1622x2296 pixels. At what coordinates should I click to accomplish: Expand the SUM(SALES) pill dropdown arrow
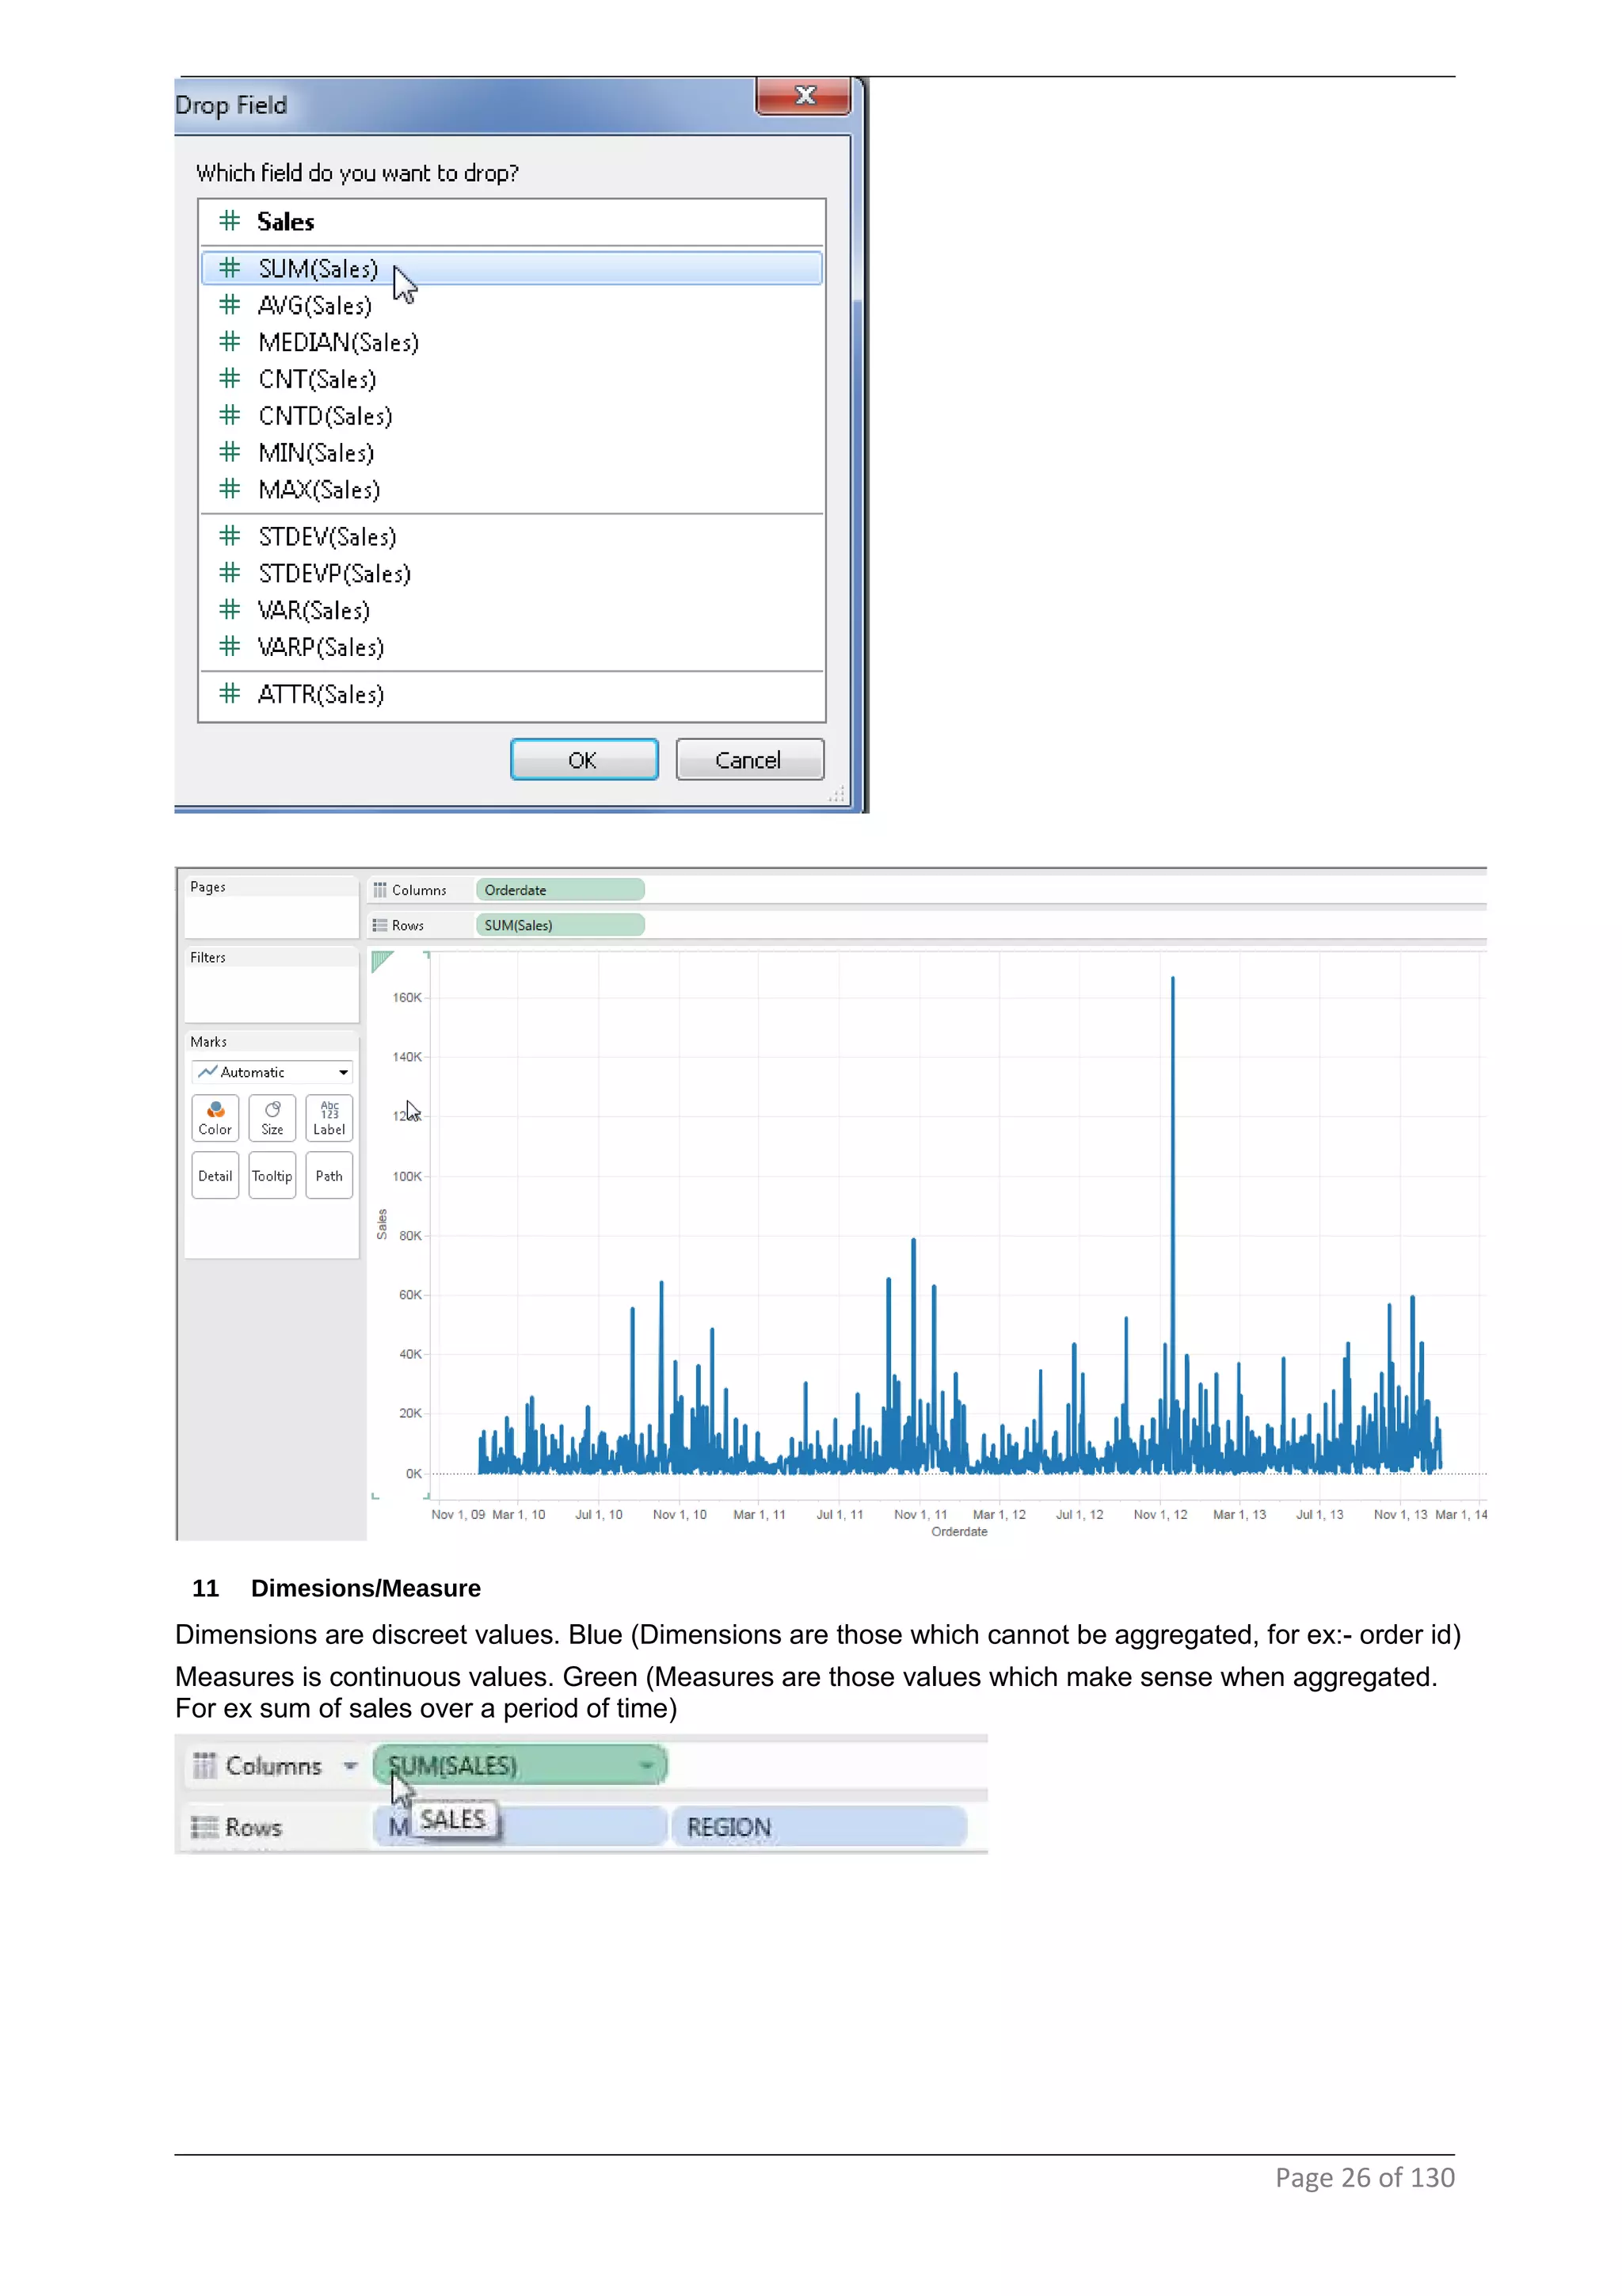646,1765
